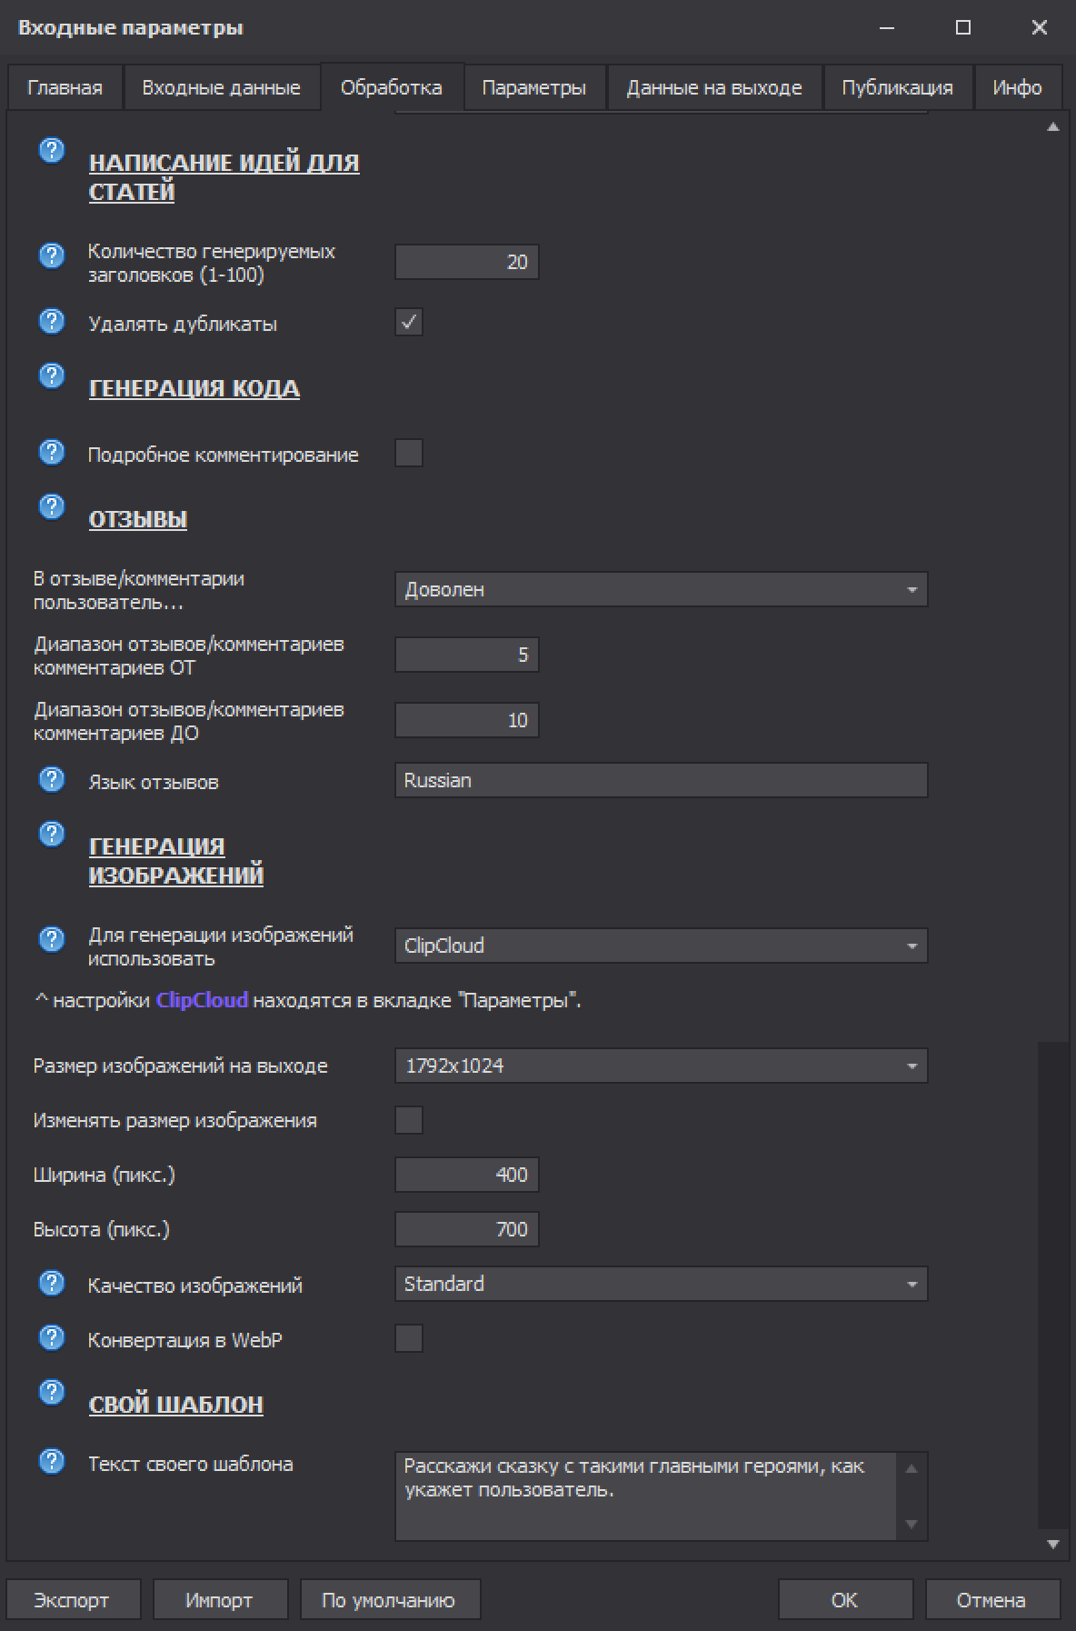Click help icon next to 'Для генерации изображений использовать'
The height and width of the screenshot is (1631, 1076).
[x=52, y=939]
